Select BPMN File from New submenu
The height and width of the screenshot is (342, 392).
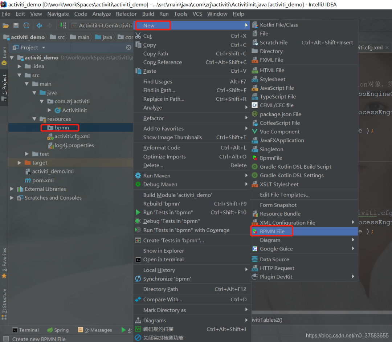coord(304,231)
